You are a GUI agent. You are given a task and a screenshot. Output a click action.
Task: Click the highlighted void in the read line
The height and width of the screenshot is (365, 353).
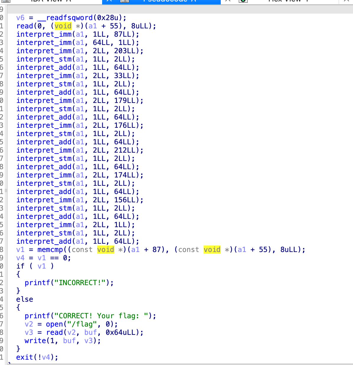pyautogui.click(x=63, y=26)
